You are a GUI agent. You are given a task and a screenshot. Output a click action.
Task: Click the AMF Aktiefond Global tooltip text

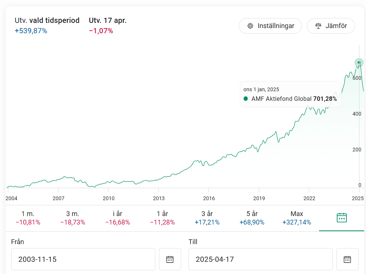[281, 99]
